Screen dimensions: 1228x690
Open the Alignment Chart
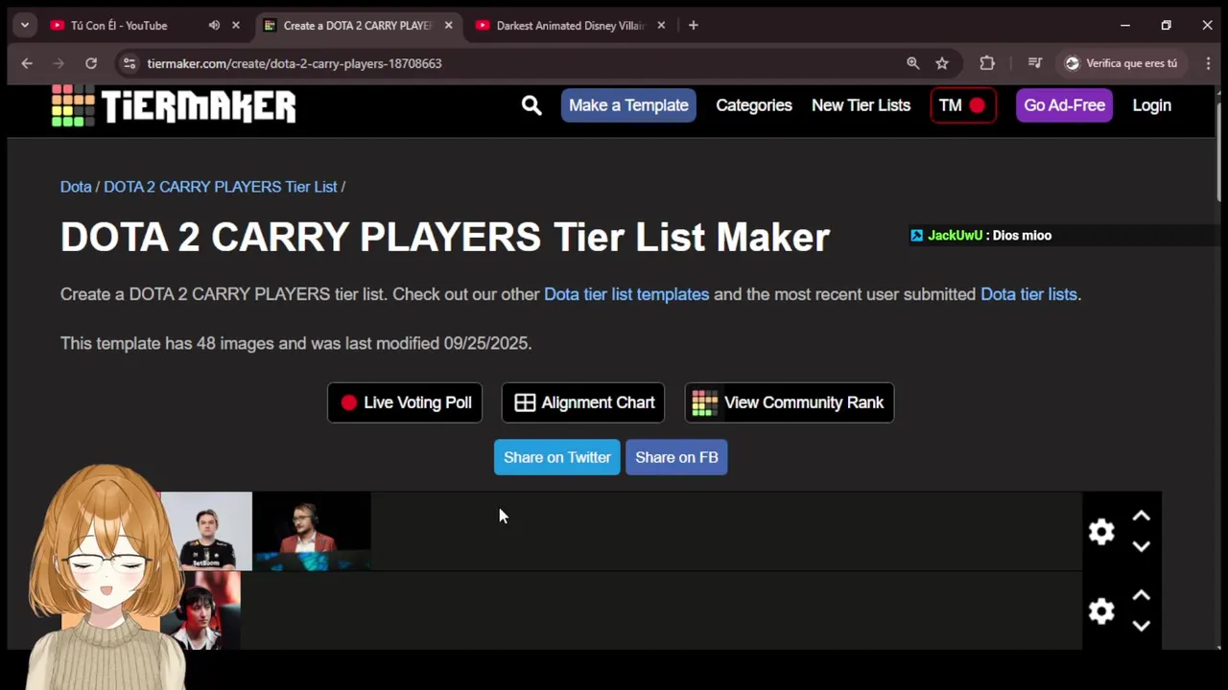[x=583, y=402]
